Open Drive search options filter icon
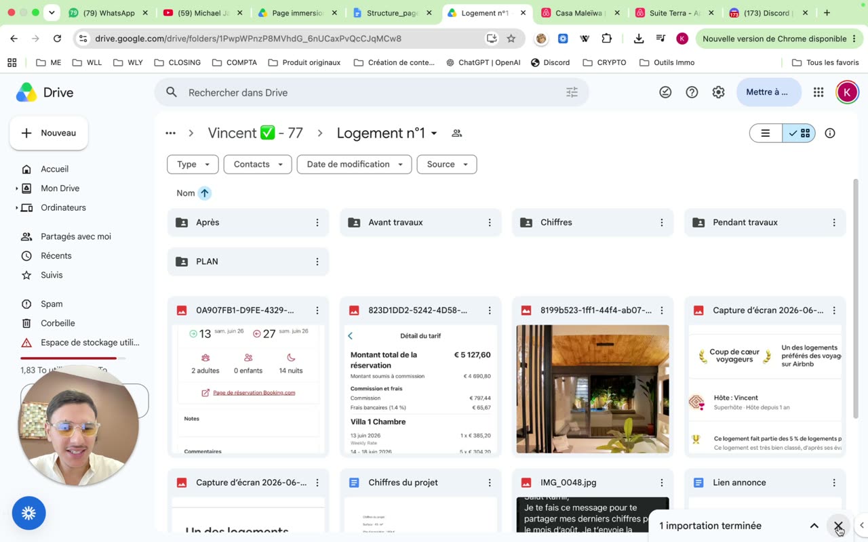 pos(572,93)
